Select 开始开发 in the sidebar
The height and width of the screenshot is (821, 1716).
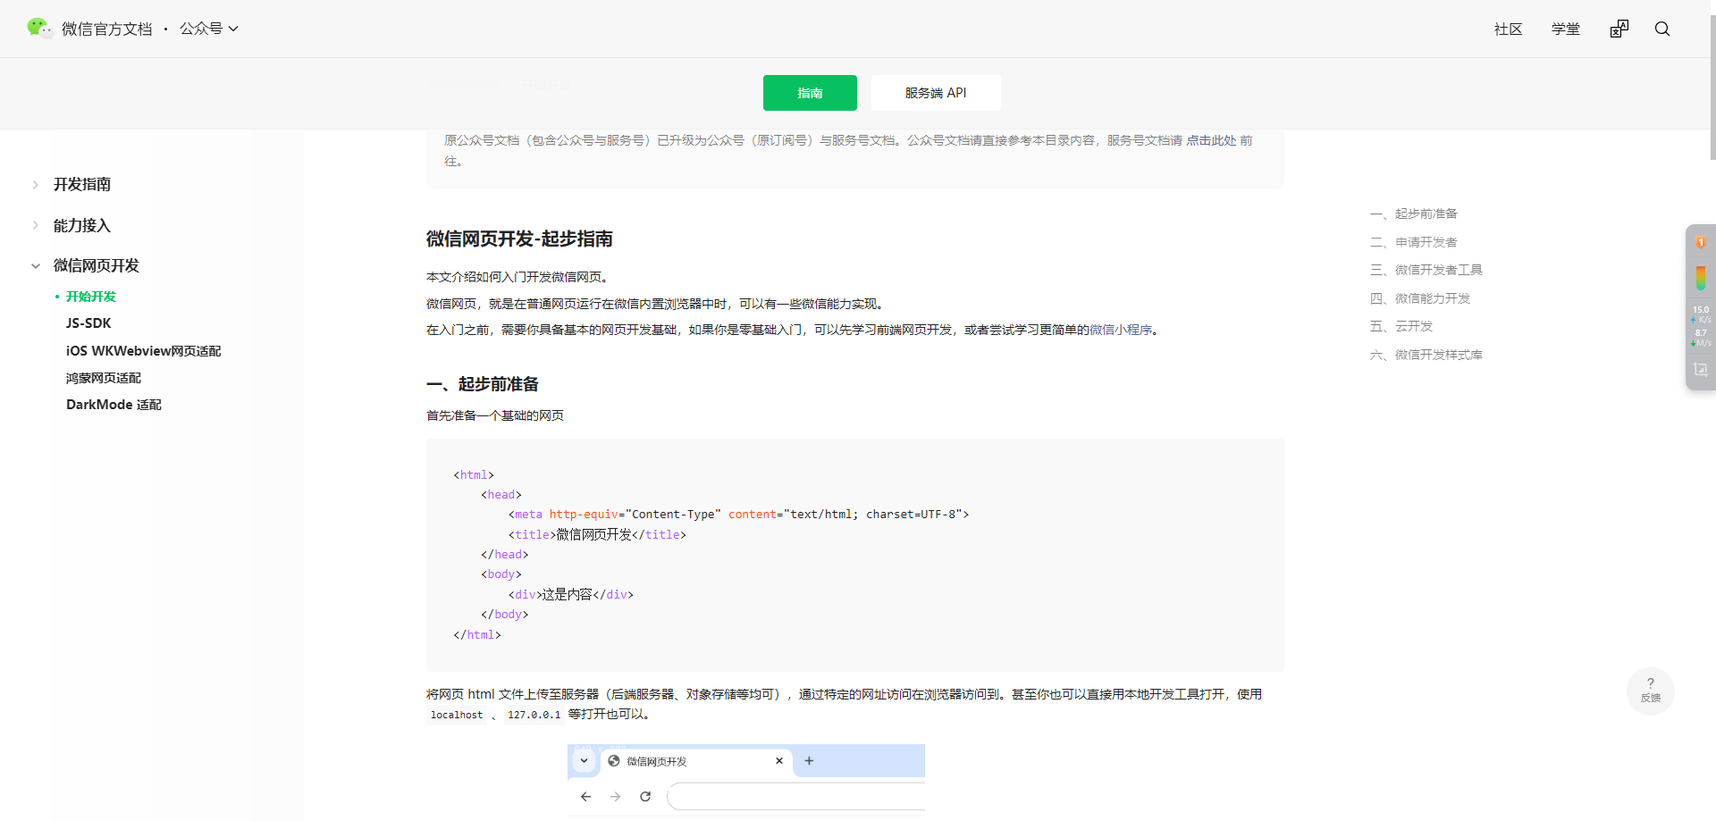tap(91, 297)
